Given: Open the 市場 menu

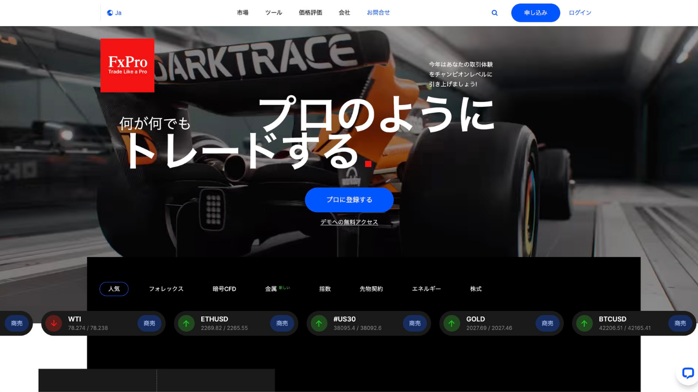Looking at the screenshot, I should [x=243, y=13].
